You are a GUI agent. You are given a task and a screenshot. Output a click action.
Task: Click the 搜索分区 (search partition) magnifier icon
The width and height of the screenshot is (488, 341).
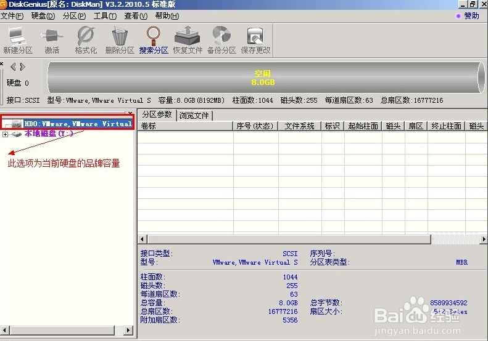(x=154, y=41)
